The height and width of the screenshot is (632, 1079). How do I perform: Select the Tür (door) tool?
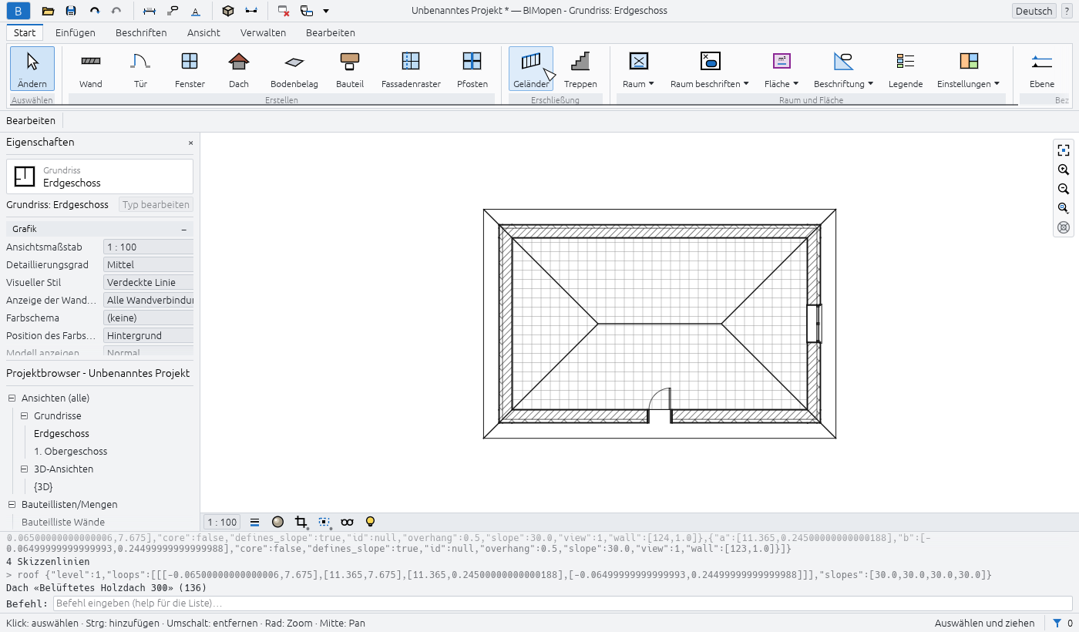click(140, 69)
